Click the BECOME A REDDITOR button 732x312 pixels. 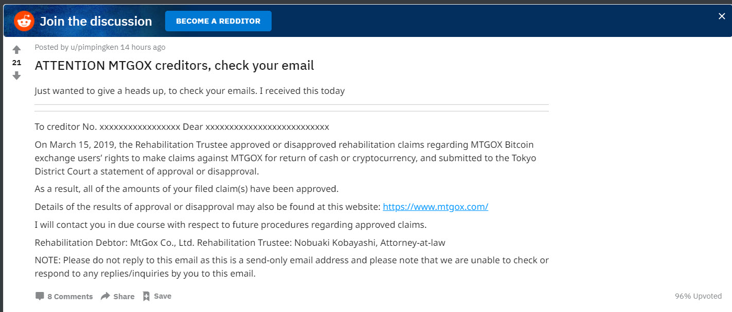click(x=218, y=21)
